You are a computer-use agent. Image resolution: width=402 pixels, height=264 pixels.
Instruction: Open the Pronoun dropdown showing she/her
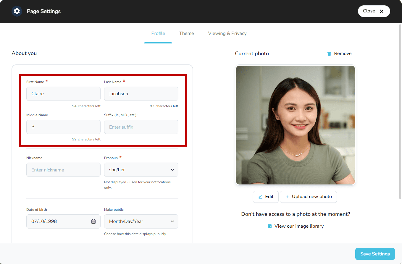[x=141, y=170]
